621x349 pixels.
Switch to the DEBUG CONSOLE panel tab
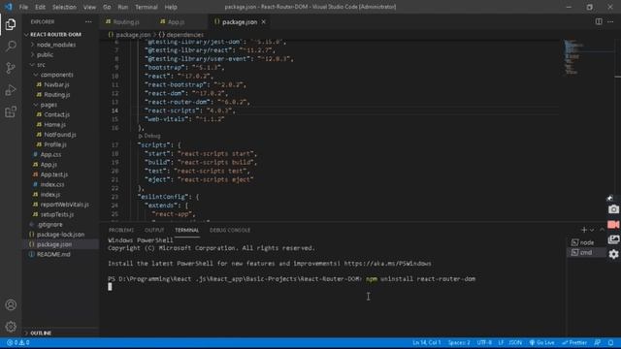230,230
